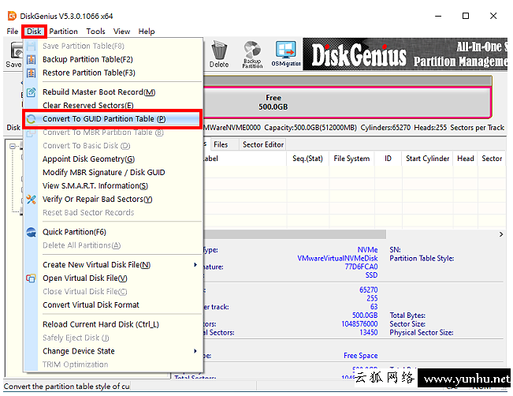513x396 pixels.
Task: Expand Create New Virtual Disk File submenu
Action: tap(113, 264)
